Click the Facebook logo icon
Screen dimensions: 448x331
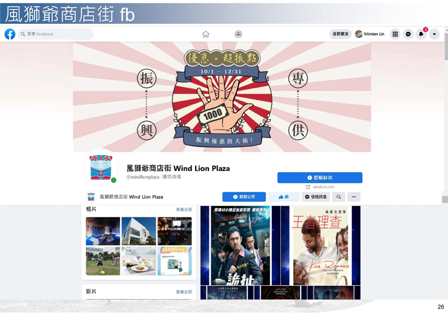[10, 34]
